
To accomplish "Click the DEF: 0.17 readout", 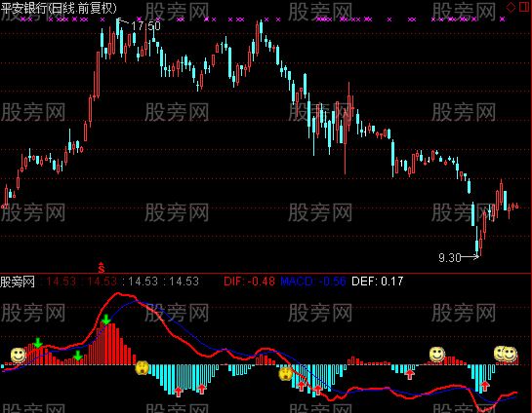I will click(378, 282).
